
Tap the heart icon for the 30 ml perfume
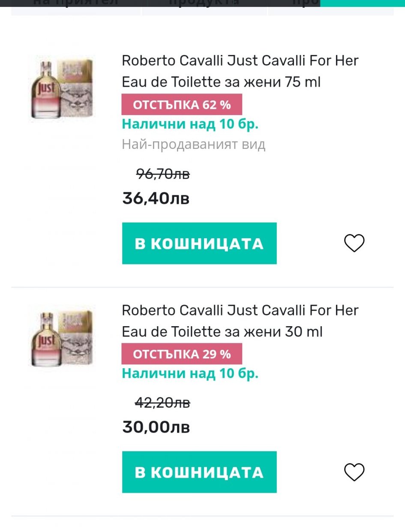354,472
